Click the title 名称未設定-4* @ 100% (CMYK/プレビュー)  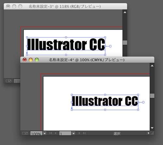click(87, 60)
